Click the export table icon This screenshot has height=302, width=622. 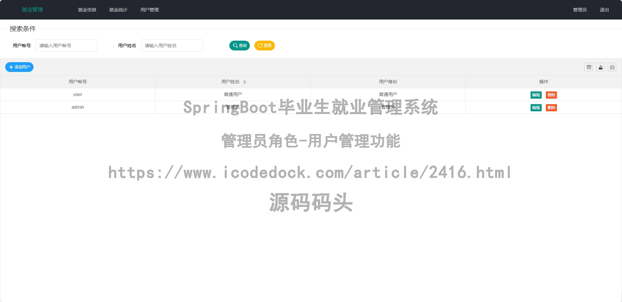(x=600, y=67)
